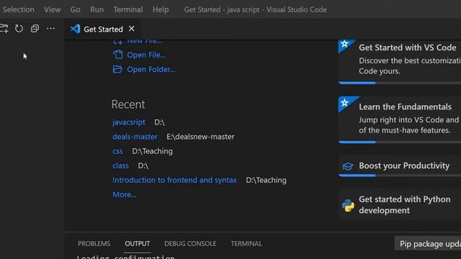Switch to the DEBUG CONSOLE panel tab

[x=190, y=243]
